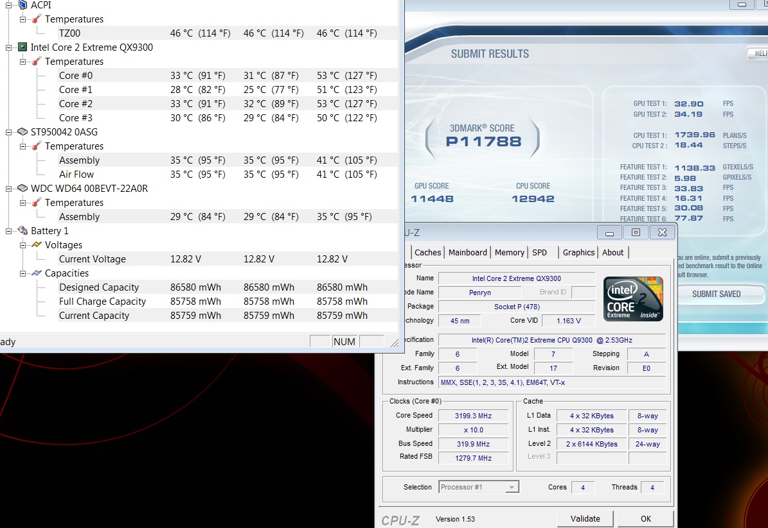
Task: Click the GPU score value 11448
Action: 432,198
